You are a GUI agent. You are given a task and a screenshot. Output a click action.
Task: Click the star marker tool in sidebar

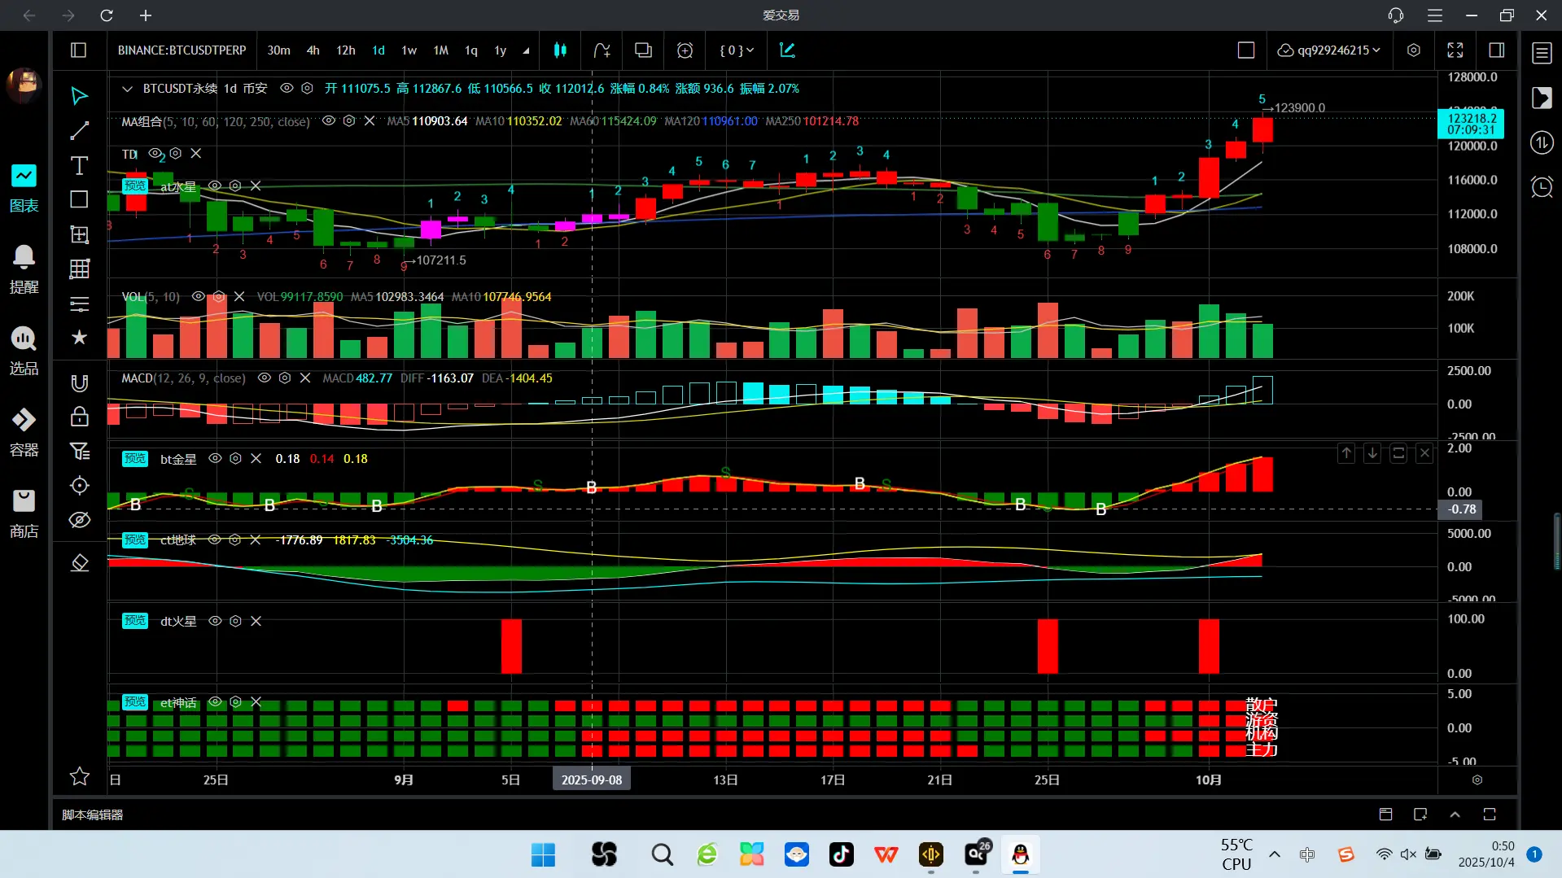click(x=79, y=337)
